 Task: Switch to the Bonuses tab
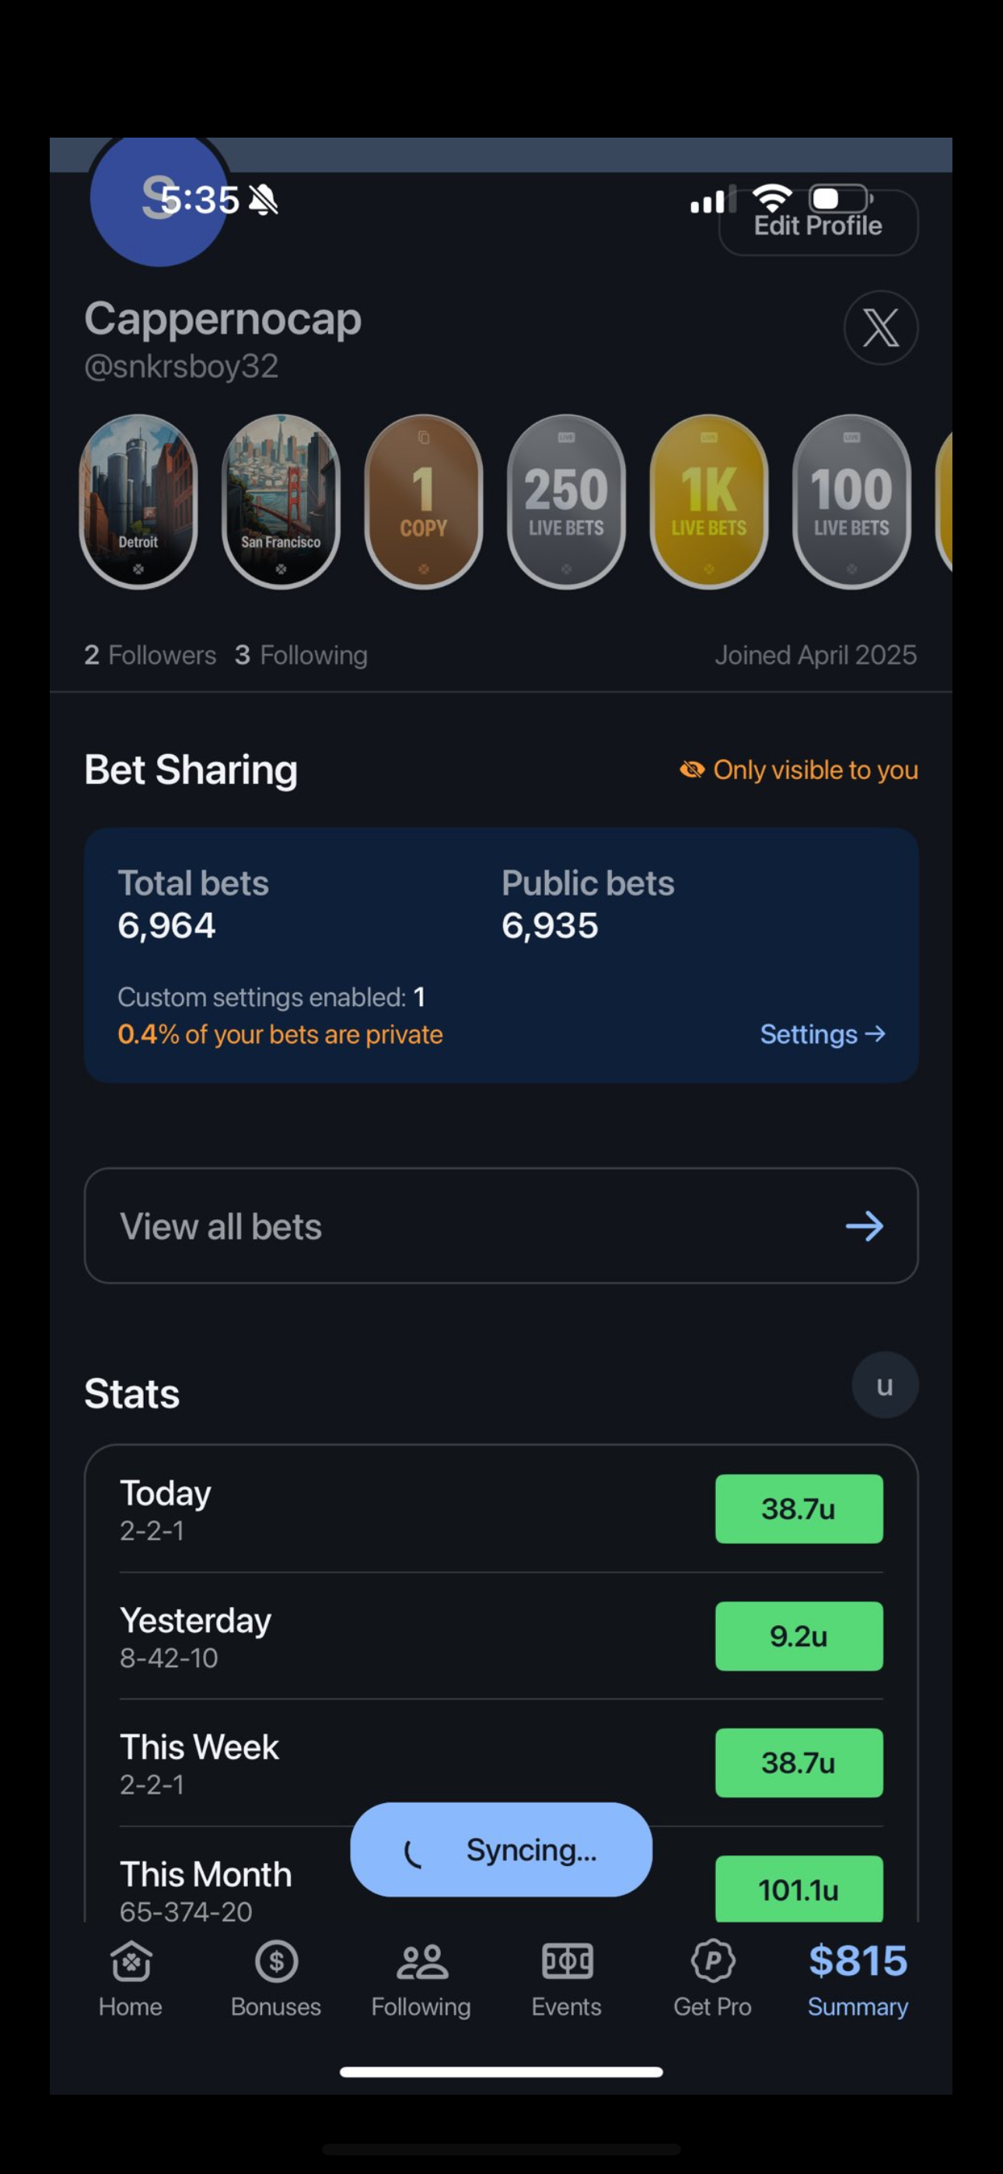(276, 1978)
